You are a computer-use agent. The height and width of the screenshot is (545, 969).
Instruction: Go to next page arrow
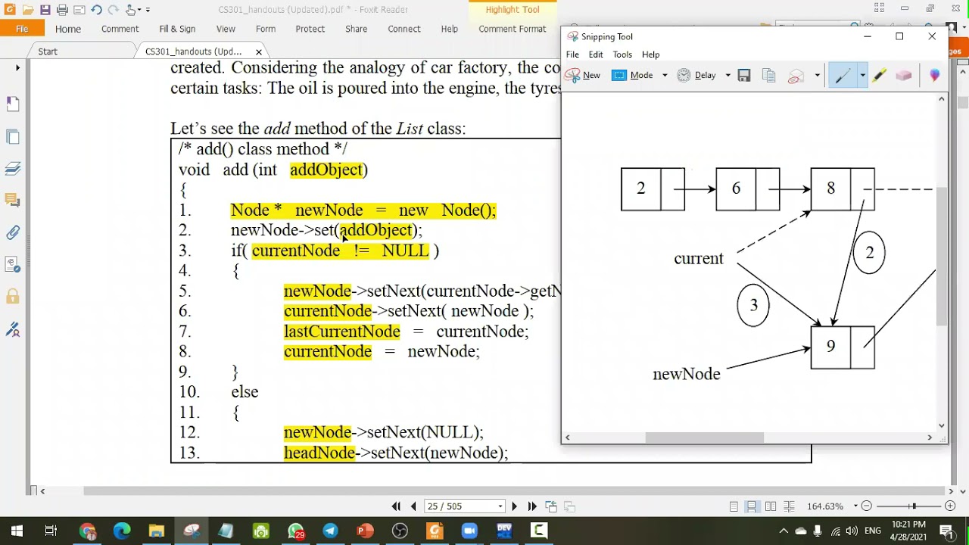515,506
